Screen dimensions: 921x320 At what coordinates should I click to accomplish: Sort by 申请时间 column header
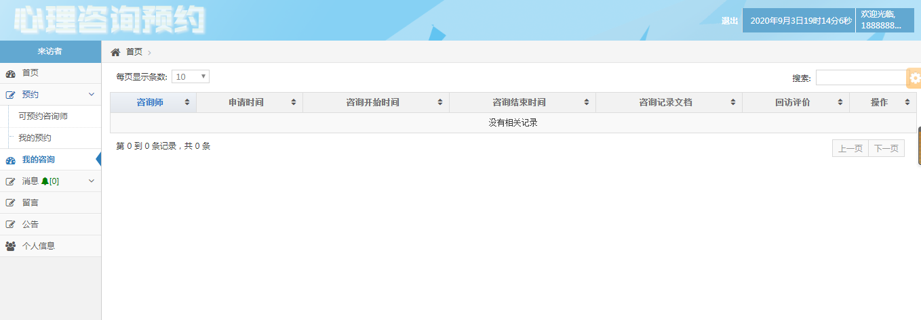[x=250, y=102]
